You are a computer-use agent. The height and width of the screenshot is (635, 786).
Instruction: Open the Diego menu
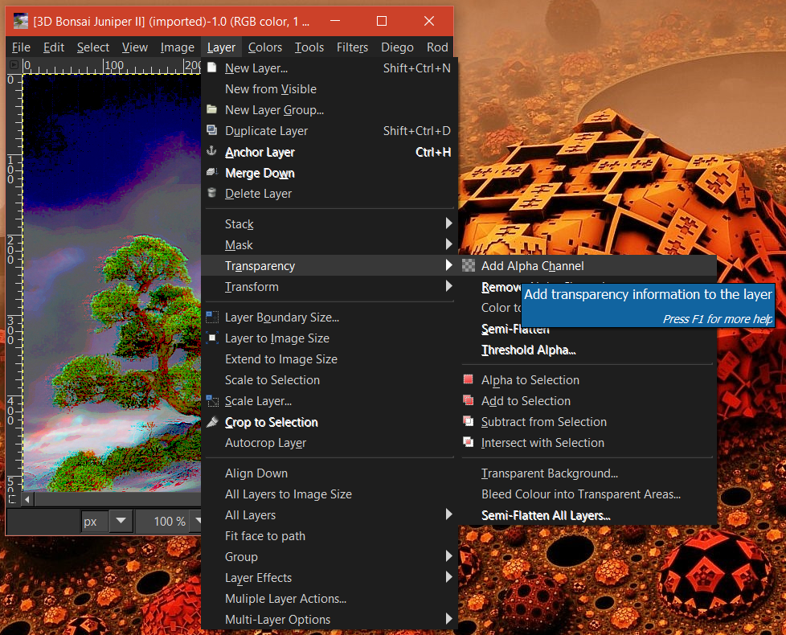click(x=398, y=47)
